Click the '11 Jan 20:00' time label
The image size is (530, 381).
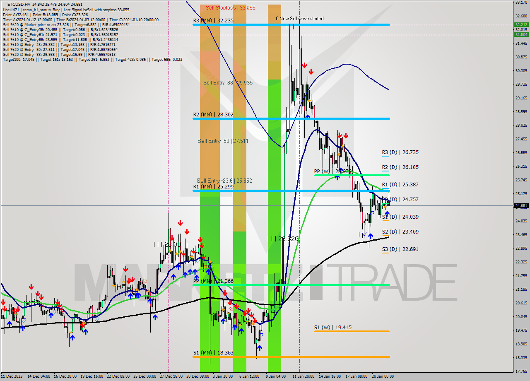tap(303, 376)
